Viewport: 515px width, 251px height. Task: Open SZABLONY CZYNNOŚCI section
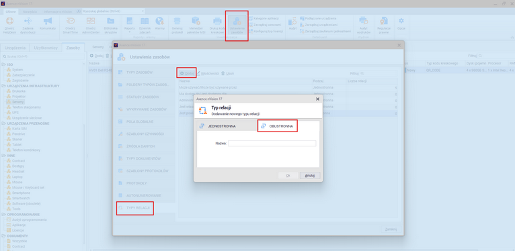tap(144, 134)
